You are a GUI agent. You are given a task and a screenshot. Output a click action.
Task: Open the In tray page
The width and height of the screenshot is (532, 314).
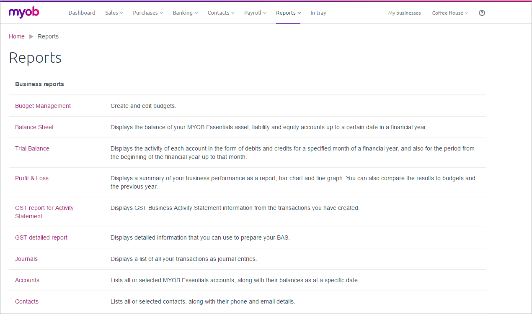click(x=318, y=13)
